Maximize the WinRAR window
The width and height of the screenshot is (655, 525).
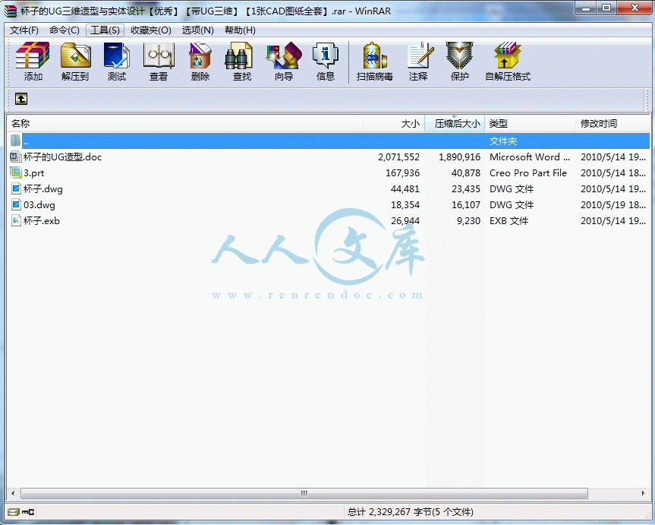pos(606,8)
